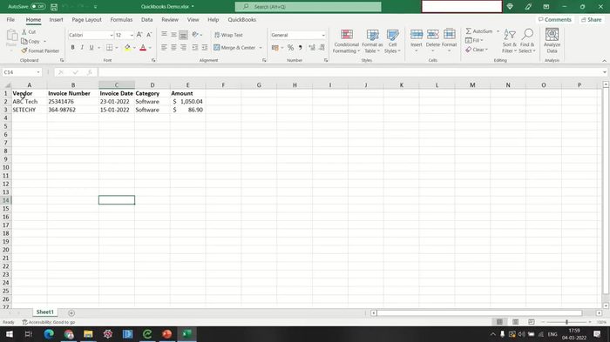Image resolution: width=610 pixels, height=342 pixels.
Task: Increase indent icon
Action: [x=205, y=47]
